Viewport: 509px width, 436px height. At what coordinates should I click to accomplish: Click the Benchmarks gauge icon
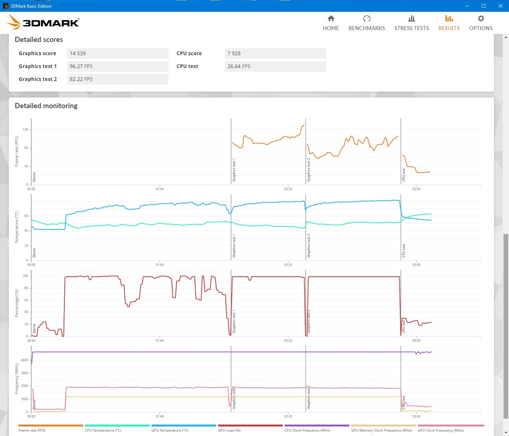[367, 18]
